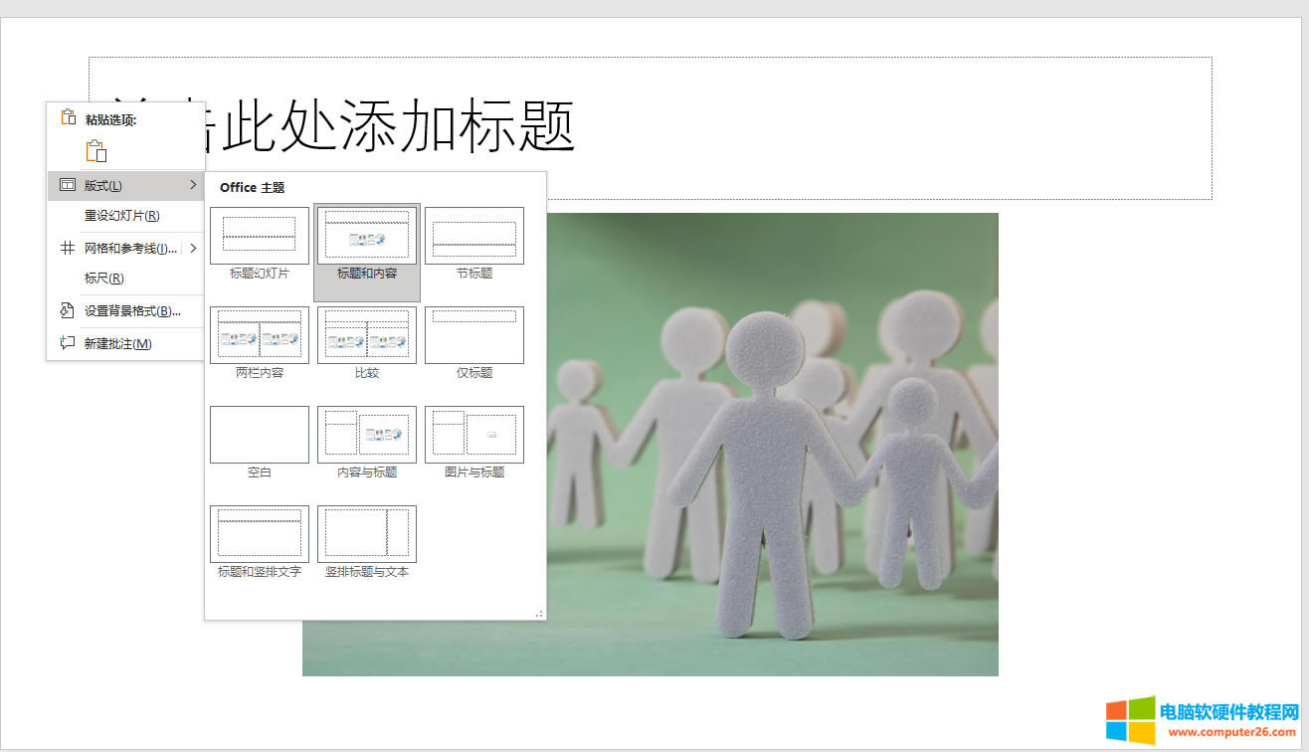Toggle the 标尺 ruler option
The width and height of the screenshot is (1309, 752).
pos(103,279)
